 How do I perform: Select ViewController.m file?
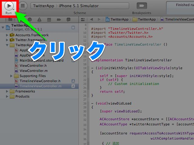coord(34,71)
